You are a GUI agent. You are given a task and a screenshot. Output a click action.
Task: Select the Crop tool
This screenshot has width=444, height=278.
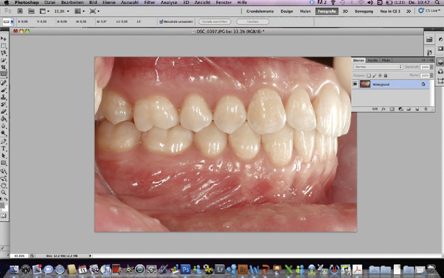[4, 67]
